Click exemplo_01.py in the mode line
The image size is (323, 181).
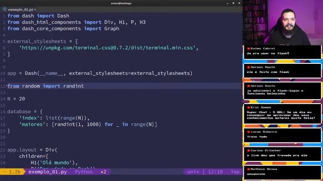[x=47, y=172]
